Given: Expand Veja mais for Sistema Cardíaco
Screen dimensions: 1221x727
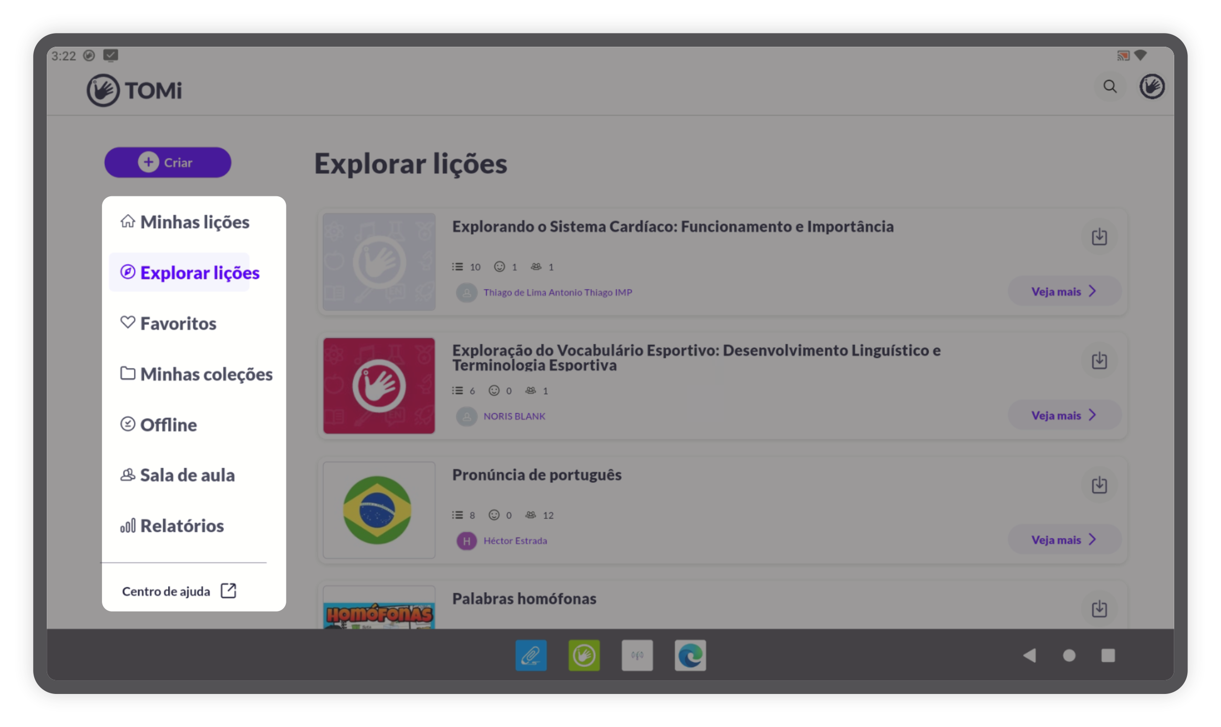Looking at the screenshot, I should coord(1064,291).
